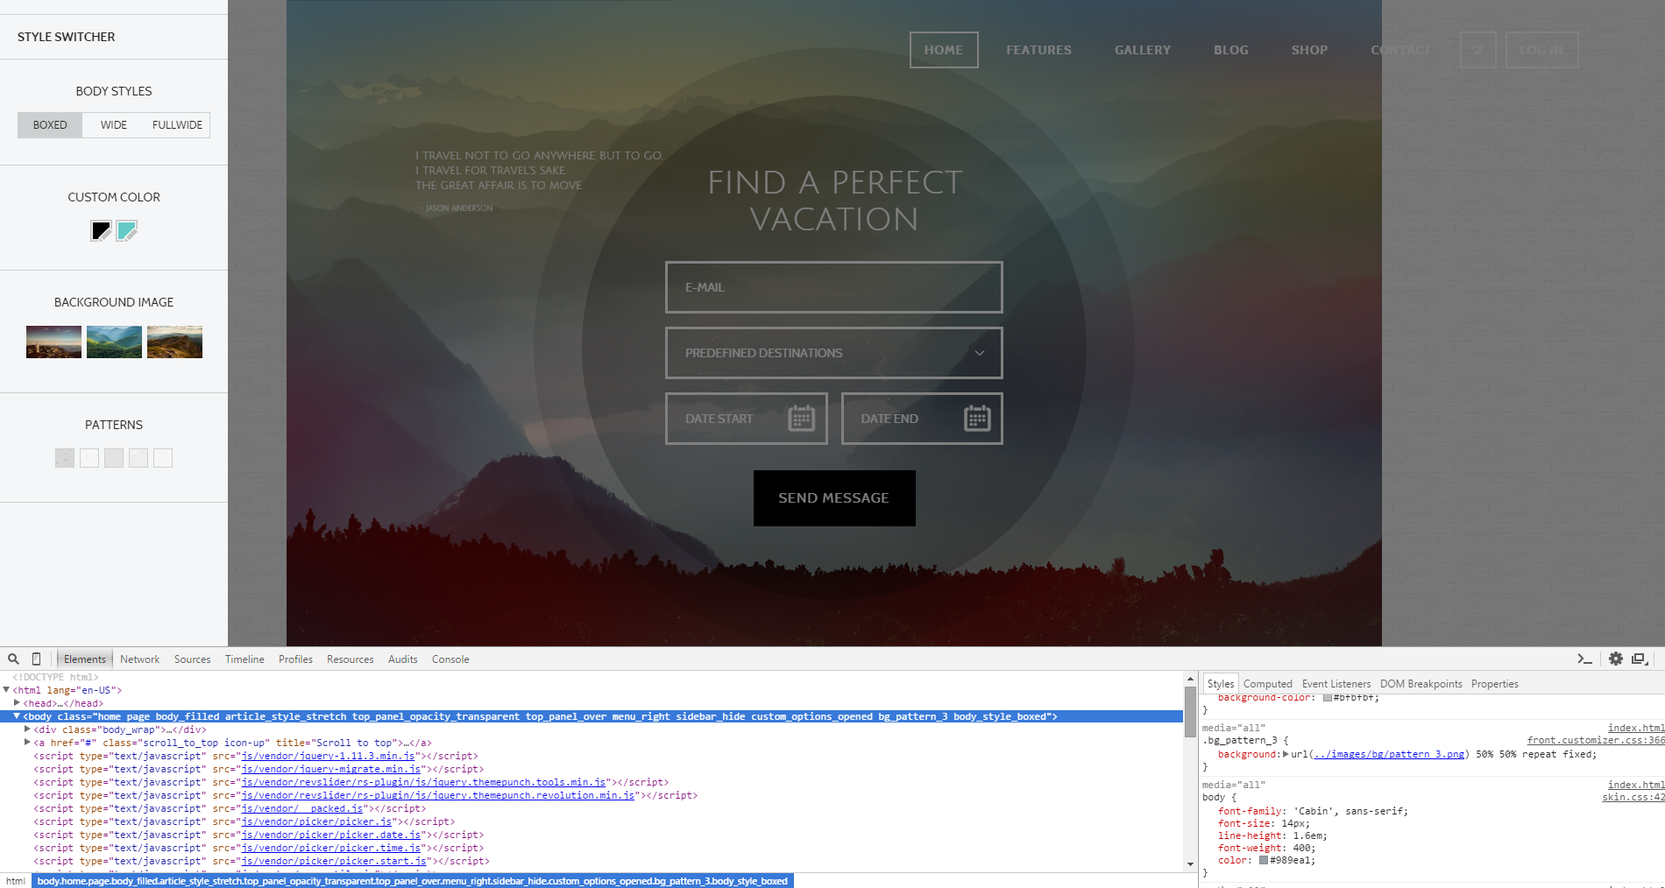Pick the teal custom color swatch
This screenshot has height=888, width=1665.
127,231
